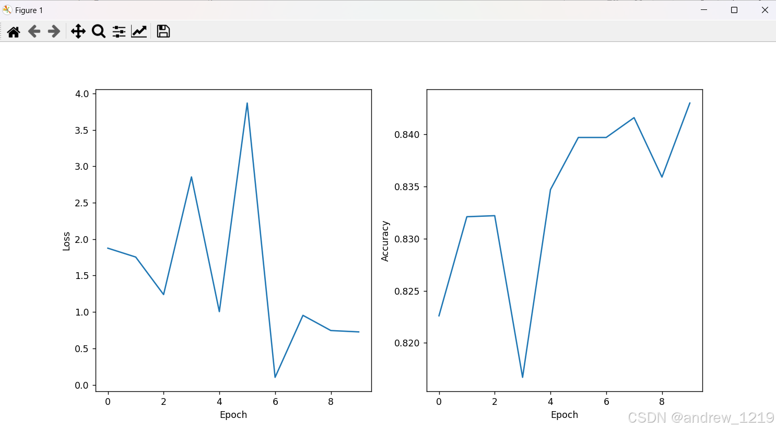This screenshot has height=431, width=776.
Task: Activate the Pan axes tool
Action: (78, 32)
